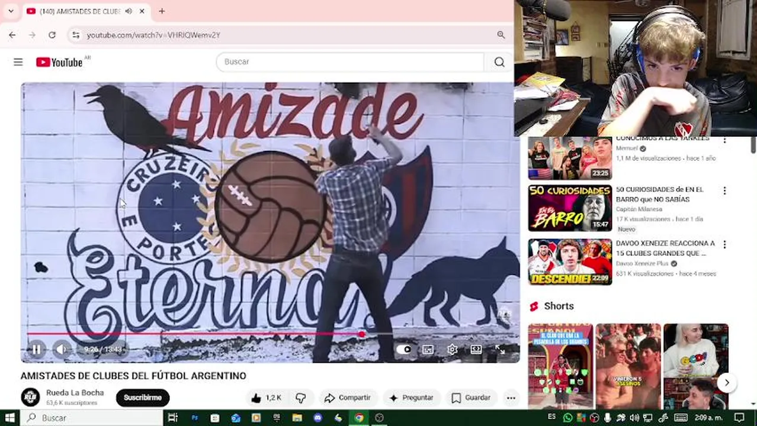Open the third Shorts thumbnail
The height and width of the screenshot is (426, 757).
click(696, 366)
